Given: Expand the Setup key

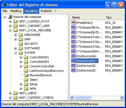Looking at the screenshot, I should tap(21, 84).
